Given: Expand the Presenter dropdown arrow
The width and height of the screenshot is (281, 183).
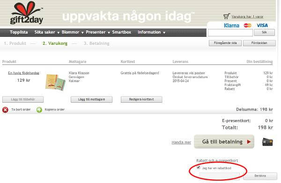Looking at the screenshot, I should pos(109,33).
